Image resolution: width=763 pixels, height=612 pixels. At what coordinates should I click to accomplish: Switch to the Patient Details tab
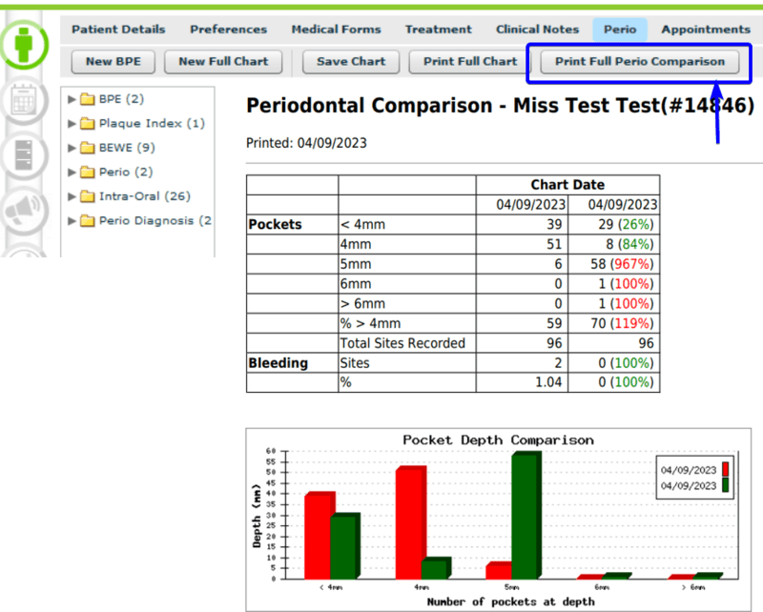click(118, 30)
